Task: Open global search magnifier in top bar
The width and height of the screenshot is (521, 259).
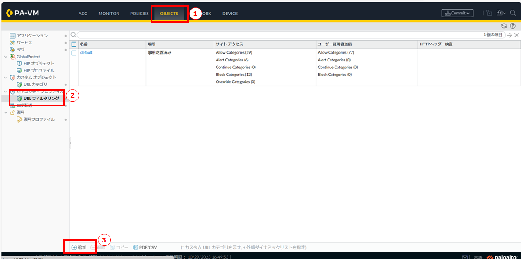Action: click(512, 13)
